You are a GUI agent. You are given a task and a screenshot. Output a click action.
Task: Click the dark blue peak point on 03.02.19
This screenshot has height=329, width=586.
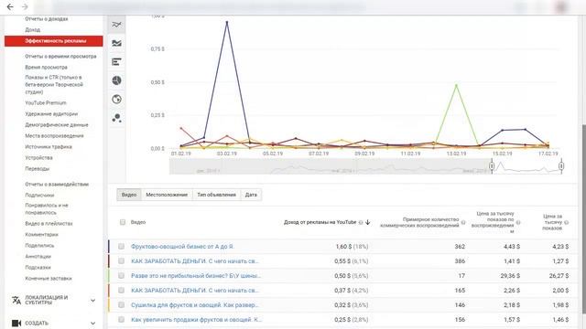[x=227, y=22]
